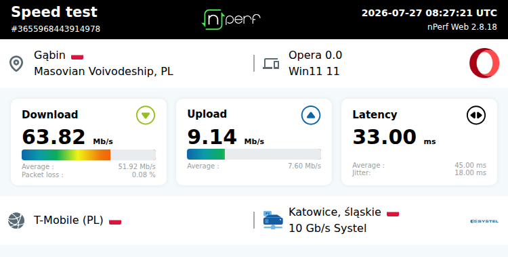Click the Polish flag next to Gąbin
Screen dimensions: 508x257
coord(77,57)
